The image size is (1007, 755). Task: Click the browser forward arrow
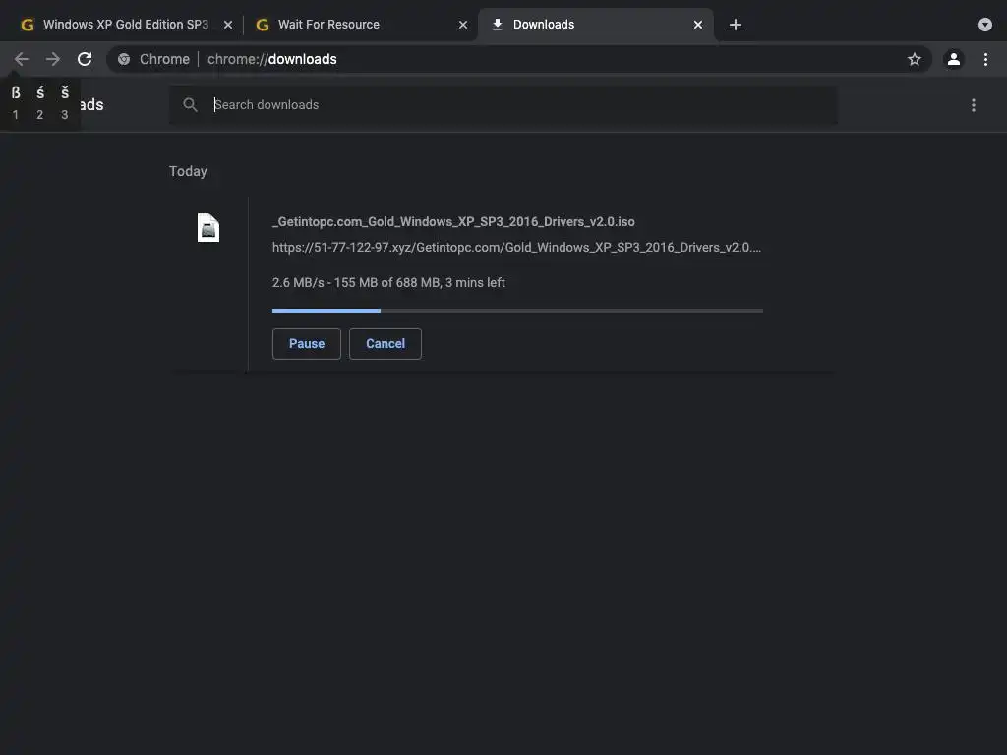point(53,59)
